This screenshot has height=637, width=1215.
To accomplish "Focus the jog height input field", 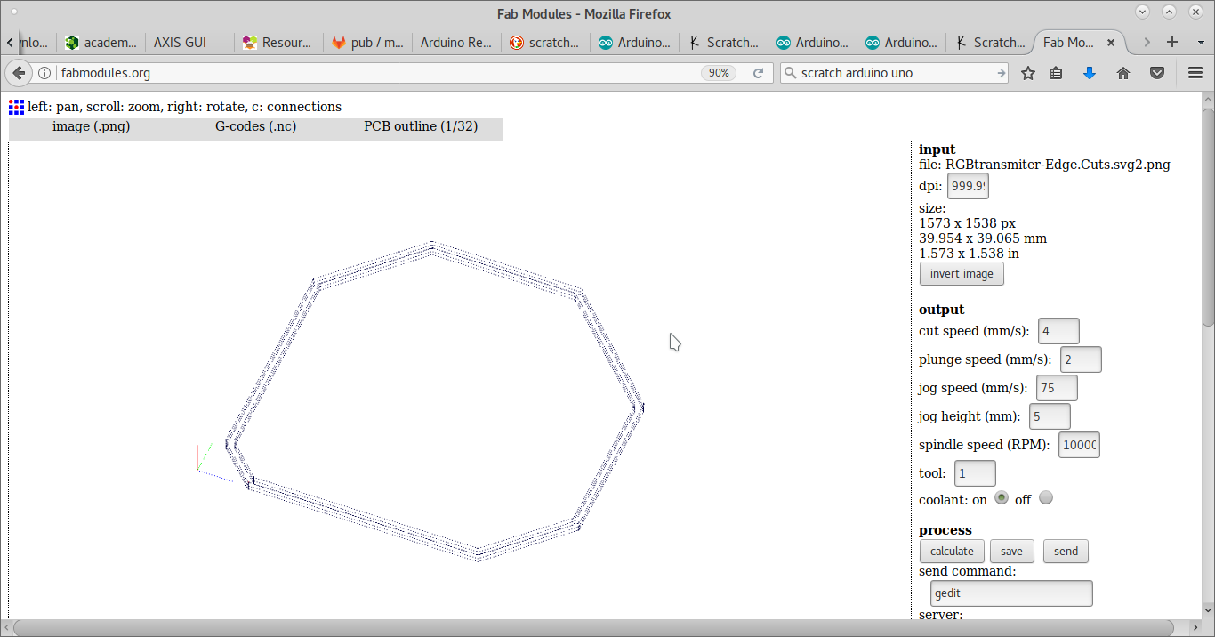I will point(1050,416).
